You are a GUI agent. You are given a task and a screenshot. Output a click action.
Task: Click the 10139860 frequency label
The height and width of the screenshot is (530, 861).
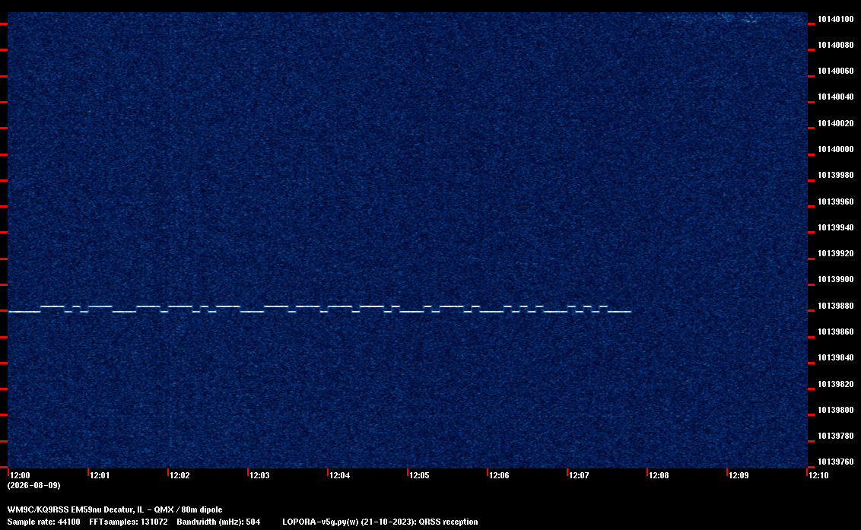coord(835,332)
